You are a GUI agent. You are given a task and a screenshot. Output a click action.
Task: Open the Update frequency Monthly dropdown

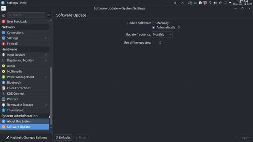coord(162,34)
